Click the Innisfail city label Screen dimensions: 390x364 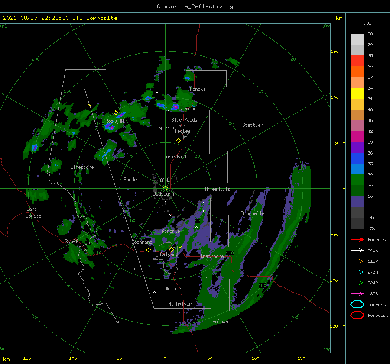pos(175,157)
